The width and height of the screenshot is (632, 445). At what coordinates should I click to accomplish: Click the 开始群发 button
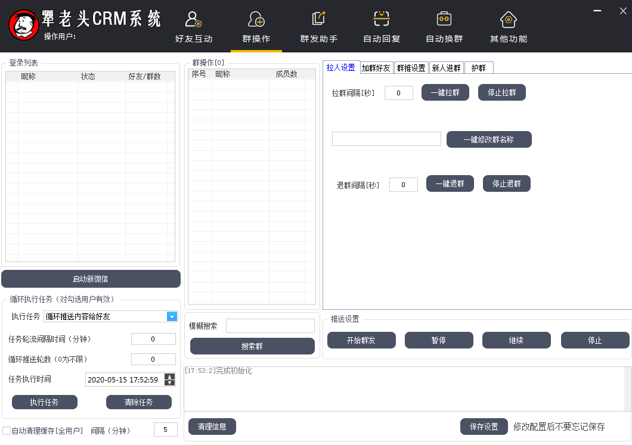[x=361, y=340]
